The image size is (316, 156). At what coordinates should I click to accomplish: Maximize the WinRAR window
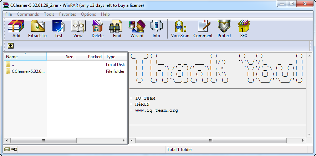(x=292, y=4)
